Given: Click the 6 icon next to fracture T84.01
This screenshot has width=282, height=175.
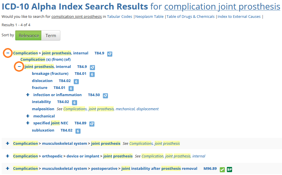Looking at the screenshot, I should [71, 88].
